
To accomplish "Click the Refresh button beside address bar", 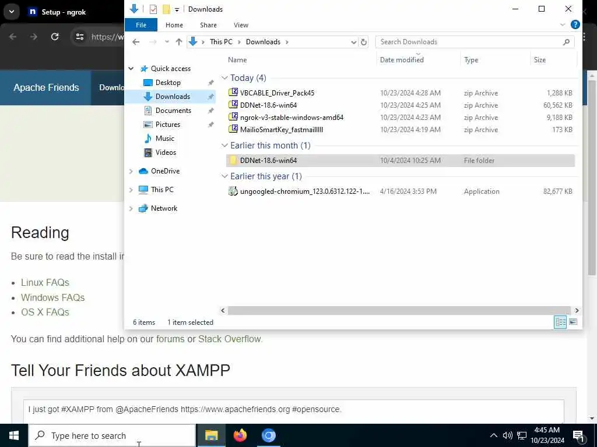I will pos(364,42).
